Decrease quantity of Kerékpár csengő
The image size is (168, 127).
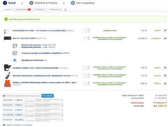click(x=89, y=69)
